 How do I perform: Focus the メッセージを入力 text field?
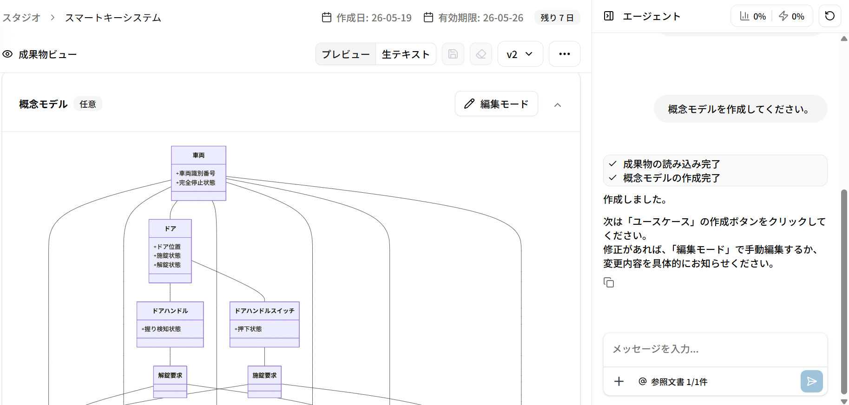(715, 349)
